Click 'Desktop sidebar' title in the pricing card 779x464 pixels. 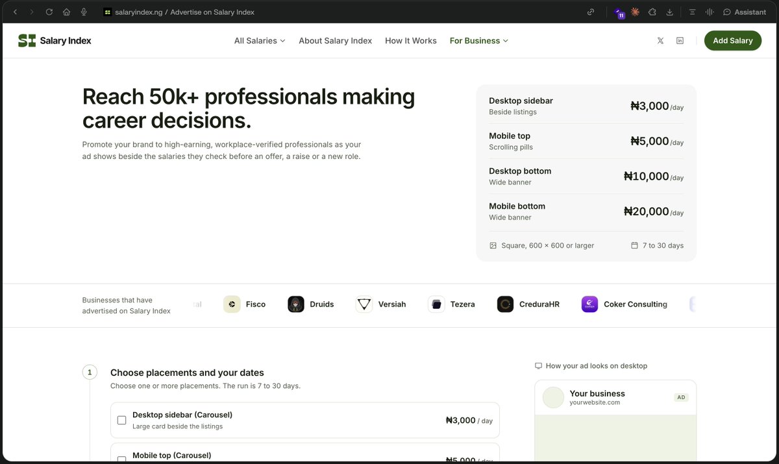coord(521,101)
